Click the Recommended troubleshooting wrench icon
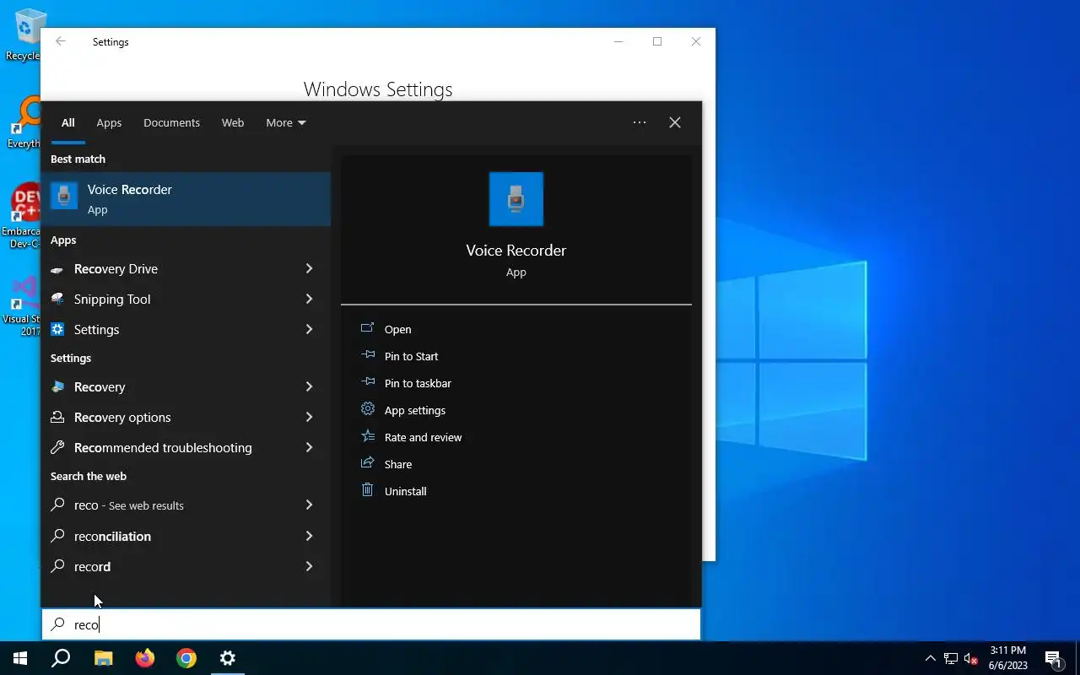Screen dimensions: 1080x675 tap(57, 447)
